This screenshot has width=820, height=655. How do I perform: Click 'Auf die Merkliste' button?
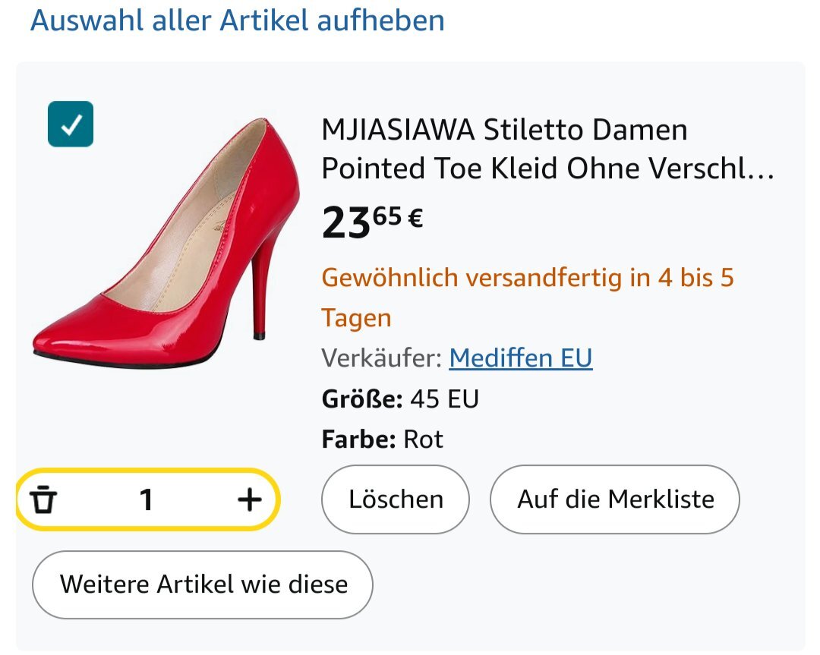(x=615, y=499)
